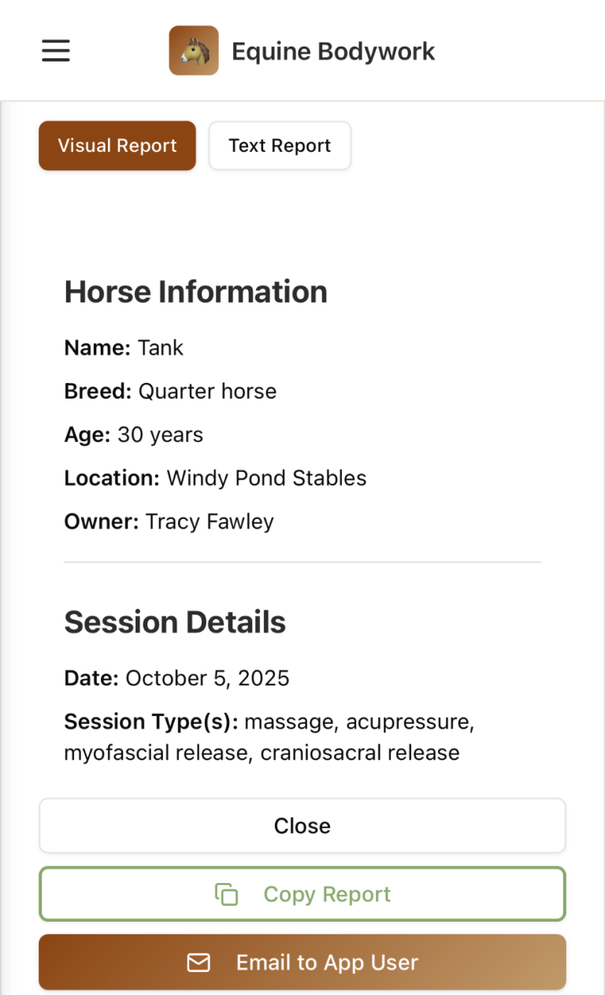605x995 pixels.
Task: Click the Session Type(s) label
Action: (150, 722)
